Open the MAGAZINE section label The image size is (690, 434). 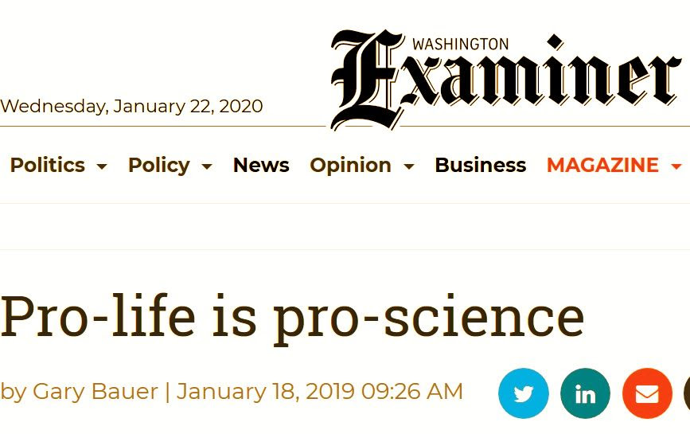pyautogui.click(x=602, y=165)
